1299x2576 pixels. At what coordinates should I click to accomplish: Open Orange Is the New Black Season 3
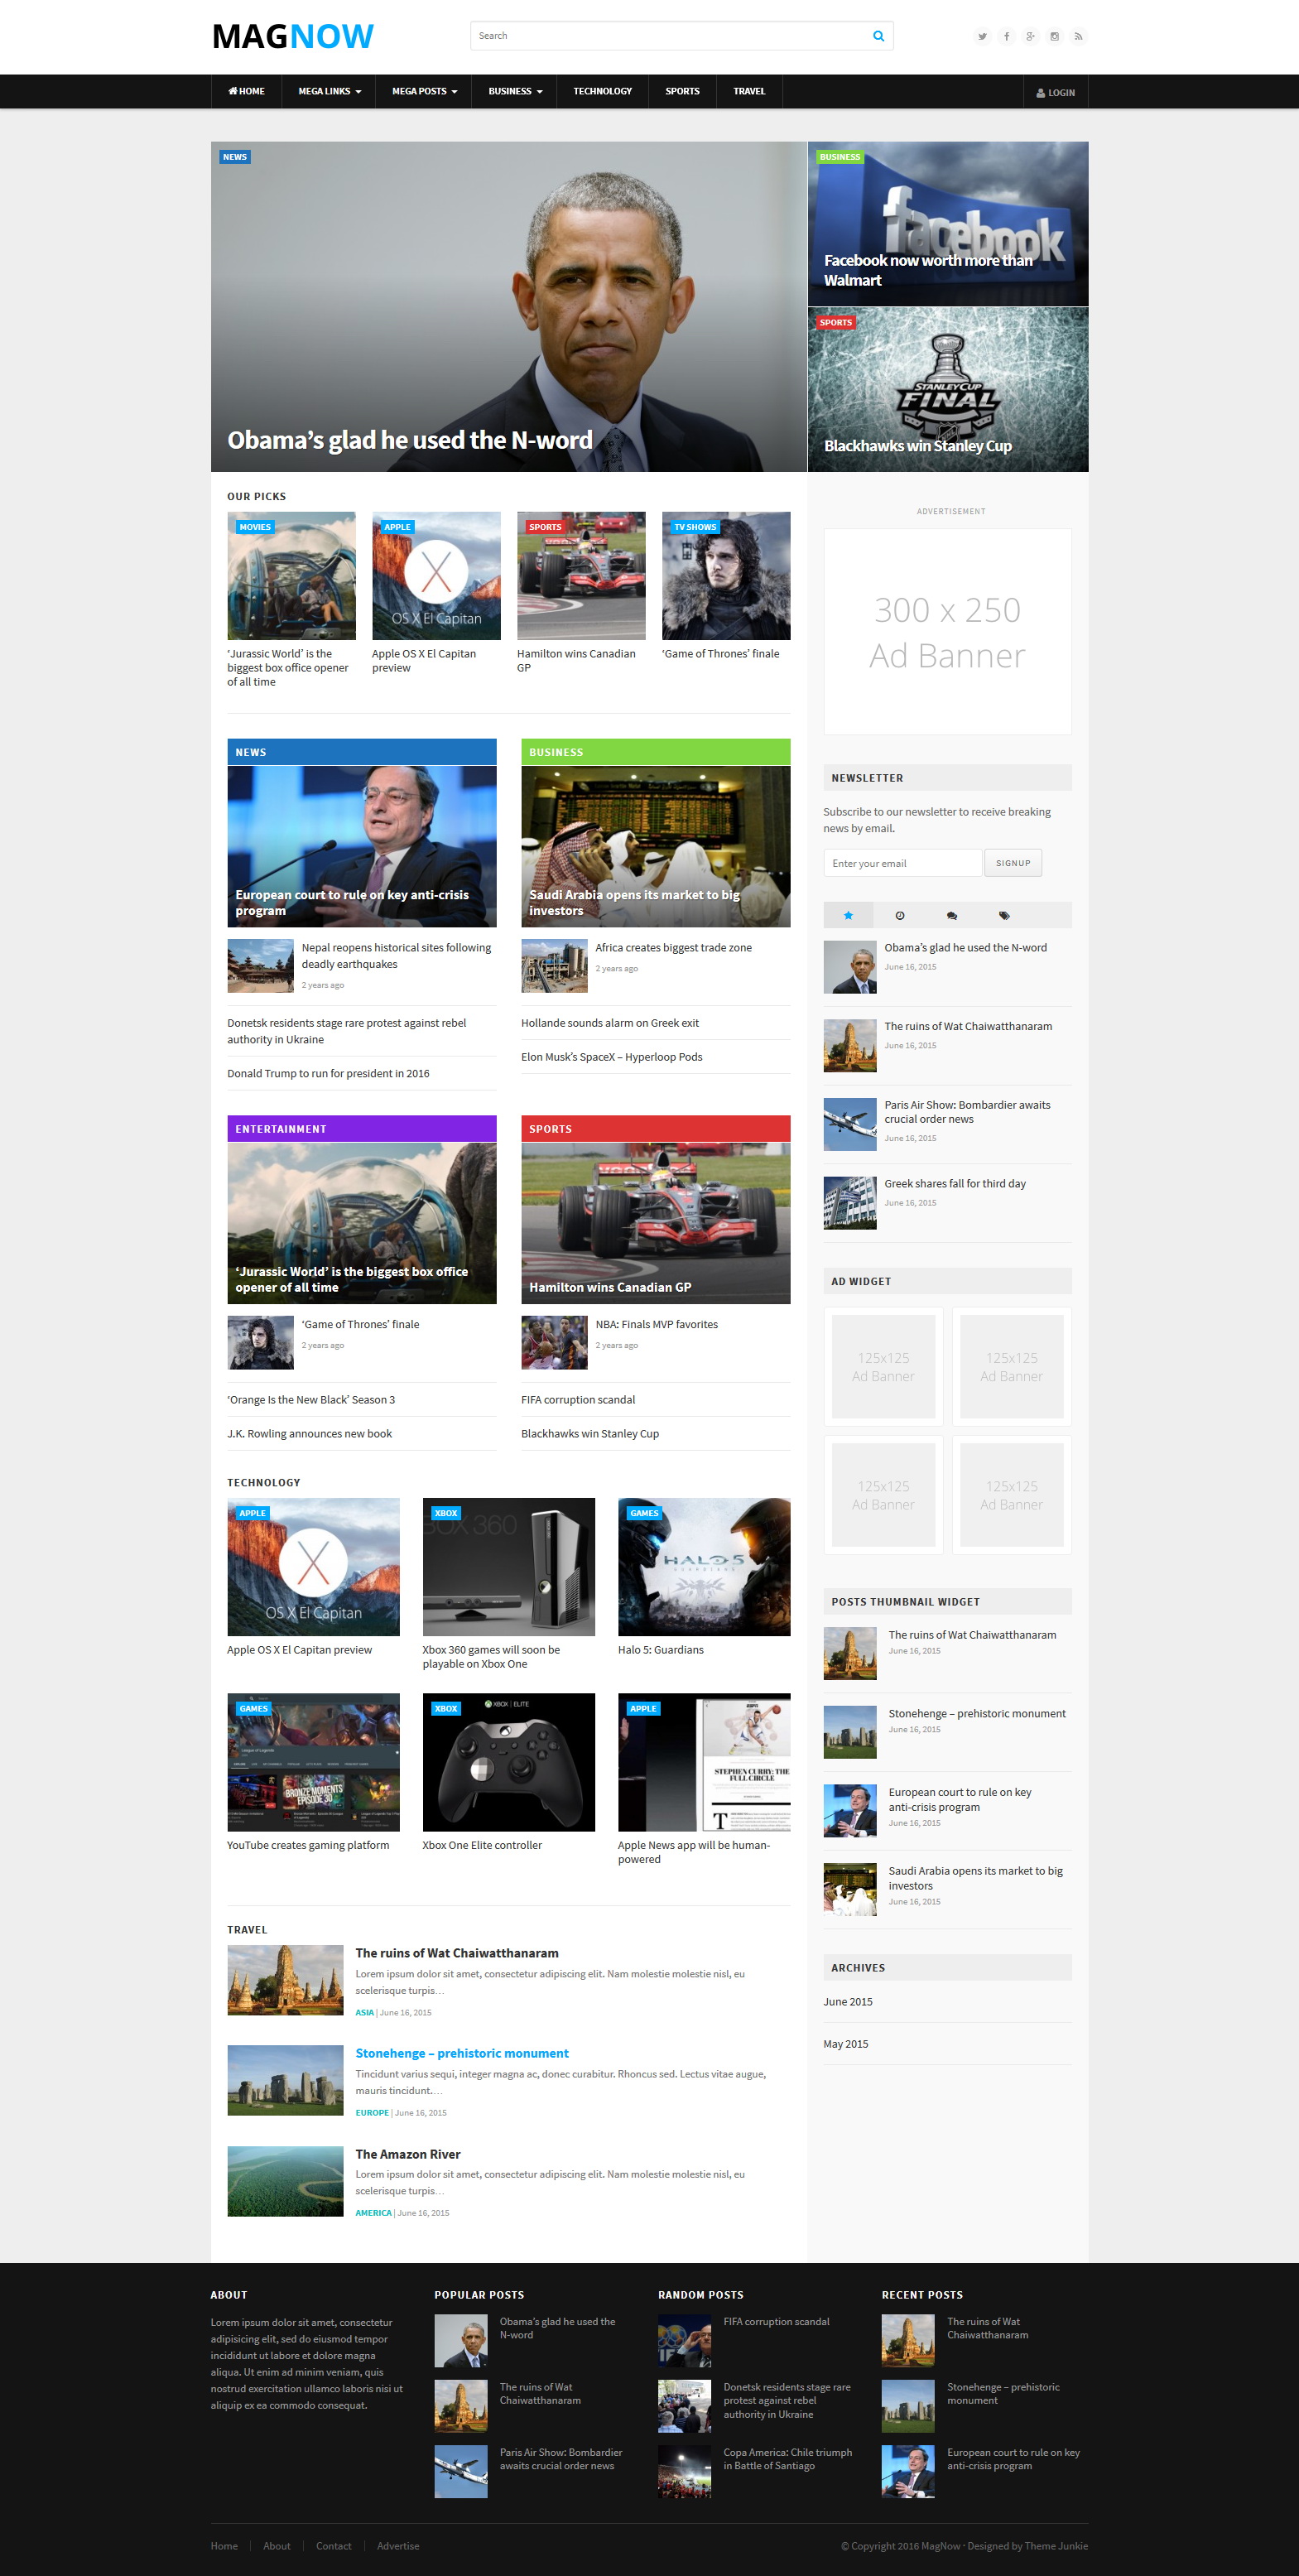click(311, 1400)
